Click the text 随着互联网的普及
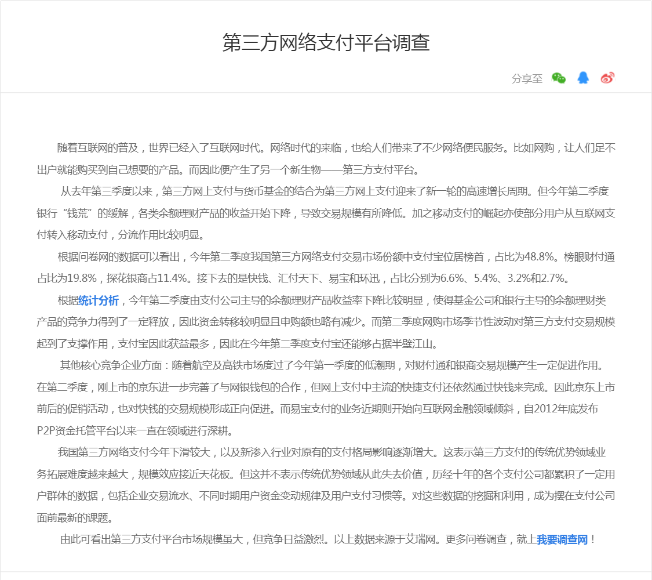 (98, 148)
